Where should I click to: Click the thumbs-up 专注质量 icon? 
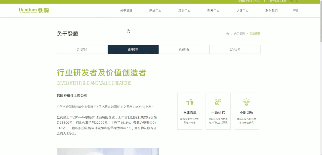point(190,102)
